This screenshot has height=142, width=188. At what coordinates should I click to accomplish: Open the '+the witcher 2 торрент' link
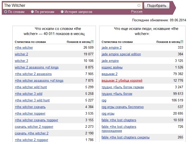(x=31, y=140)
